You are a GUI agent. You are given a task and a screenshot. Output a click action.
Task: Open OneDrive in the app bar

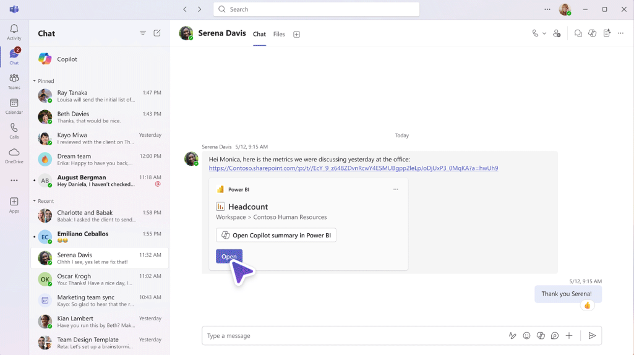(14, 155)
